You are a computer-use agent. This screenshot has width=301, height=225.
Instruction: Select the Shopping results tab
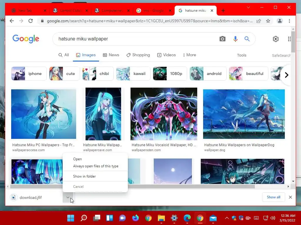138,55
